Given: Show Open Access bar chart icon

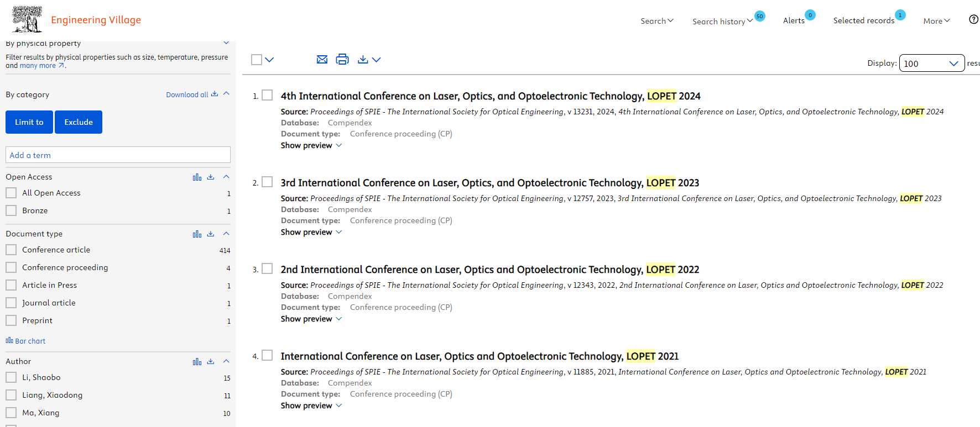Looking at the screenshot, I should coord(197,177).
